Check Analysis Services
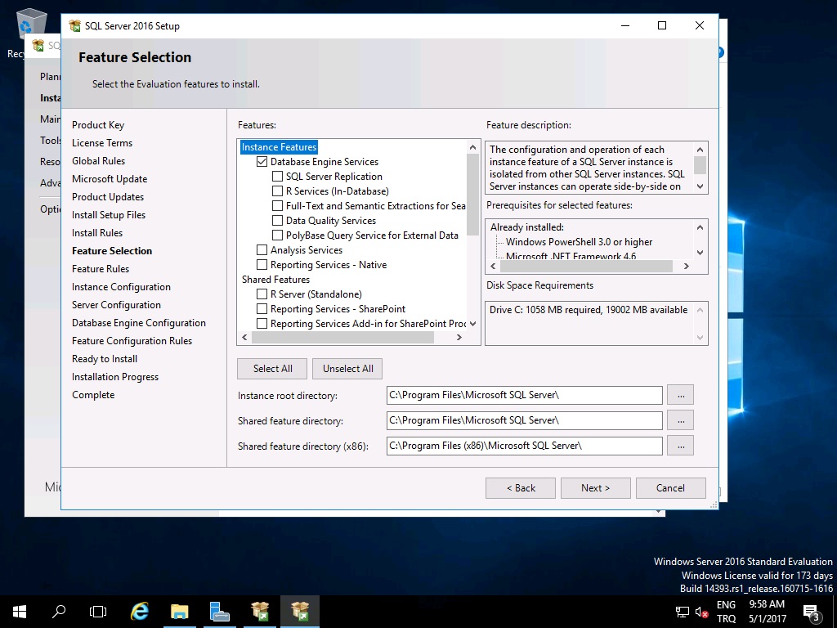 [x=262, y=250]
